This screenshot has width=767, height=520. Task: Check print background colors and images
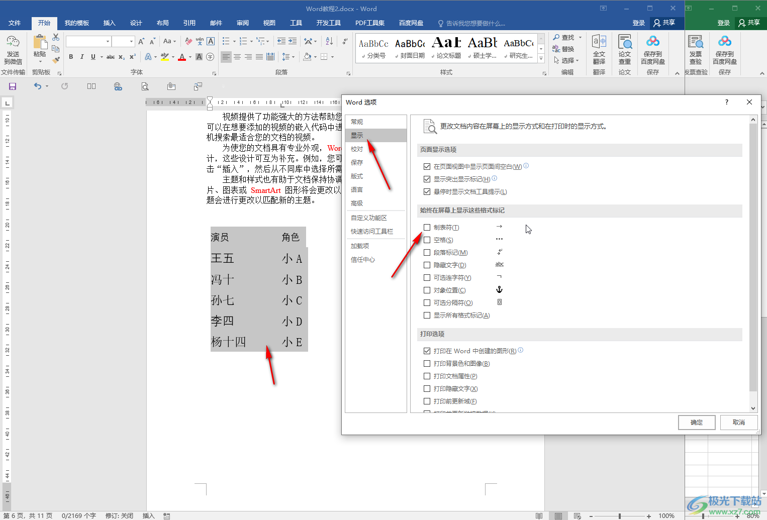pos(427,363)
